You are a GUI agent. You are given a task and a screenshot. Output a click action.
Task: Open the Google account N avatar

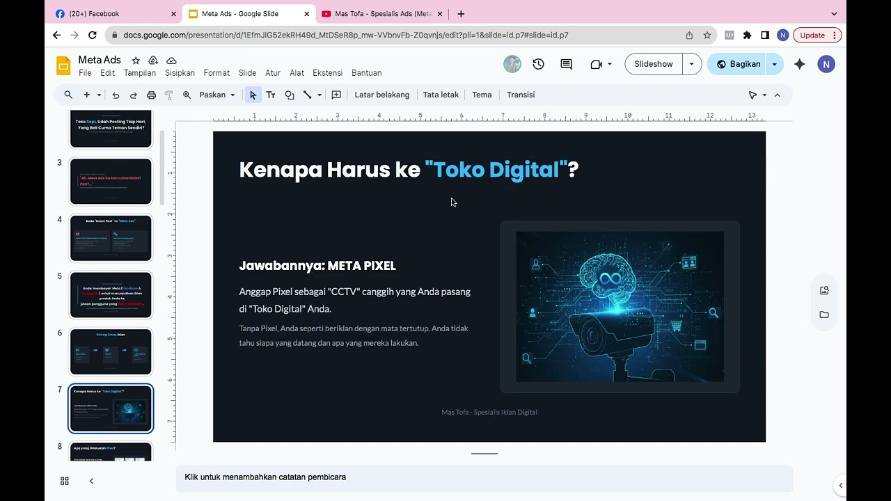pyautogui.click(x=826, y=64)
